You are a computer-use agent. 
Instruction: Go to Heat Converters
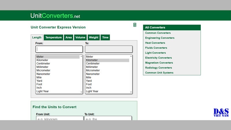155,43
